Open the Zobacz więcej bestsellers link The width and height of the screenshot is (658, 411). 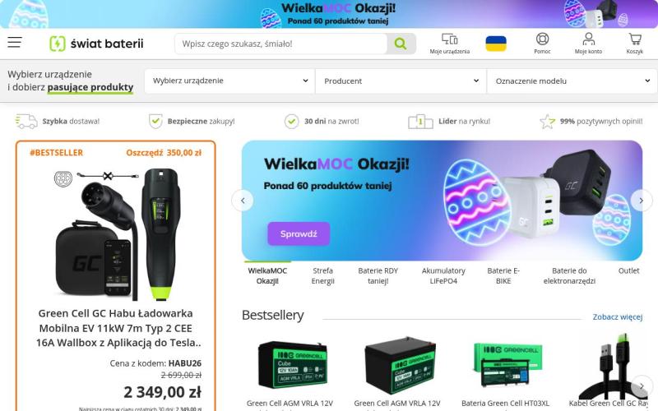point(618,316)
